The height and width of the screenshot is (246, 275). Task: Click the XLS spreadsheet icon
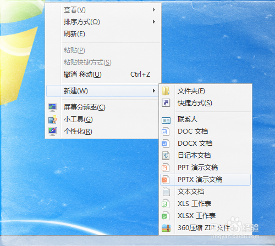tap(166, 204)
